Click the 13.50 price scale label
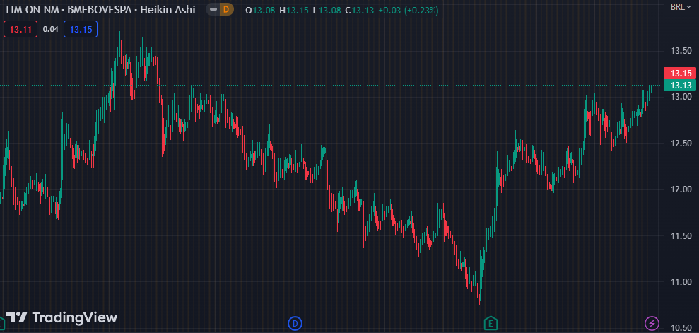The width and height of the screenshot is (699, 333). coord(681,50)
